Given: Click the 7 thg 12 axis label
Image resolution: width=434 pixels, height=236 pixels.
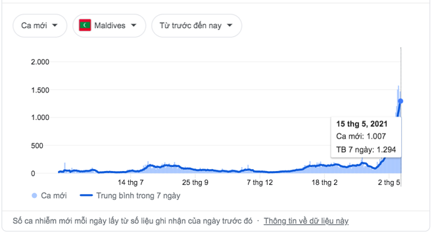Looking at the screenshot, I should point(260,182).
